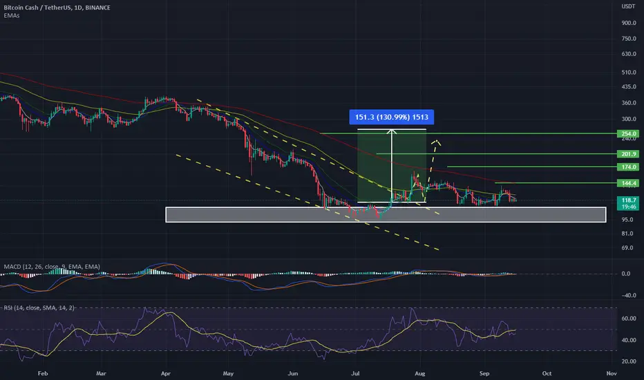Click the Nov label on time axis
Viewport: 644px width, 380px height.
pos(612,373)
